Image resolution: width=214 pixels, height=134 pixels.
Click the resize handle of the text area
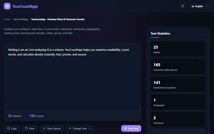pyautogui.click(x=140, y=109)
